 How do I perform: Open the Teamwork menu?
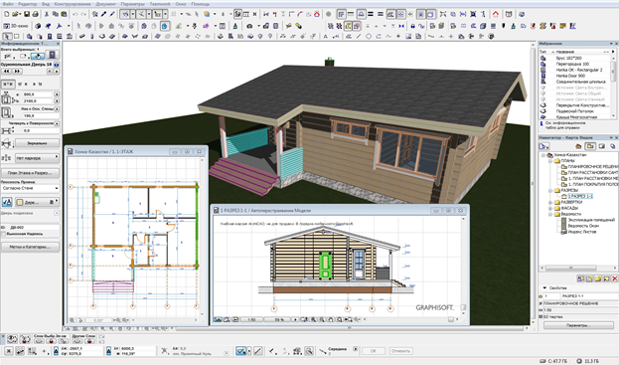160,4
